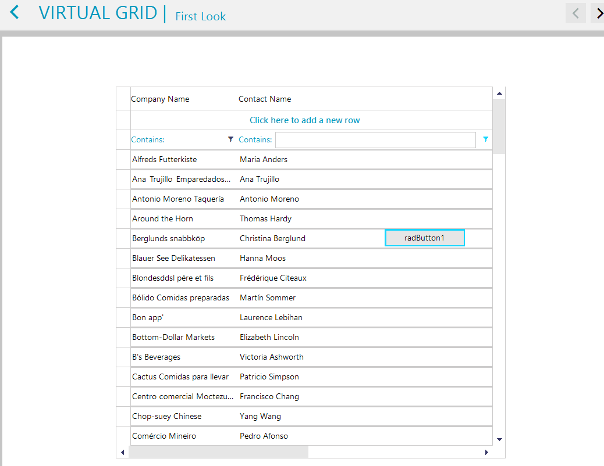604x466 pixels.
Task: Open the Contact Name filter funnel icon
Action: click(x=486, y=139)
